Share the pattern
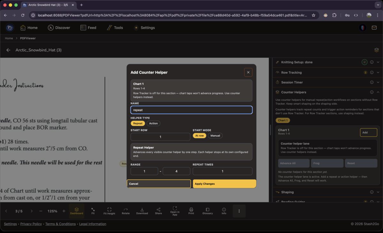 pos(158,211)
